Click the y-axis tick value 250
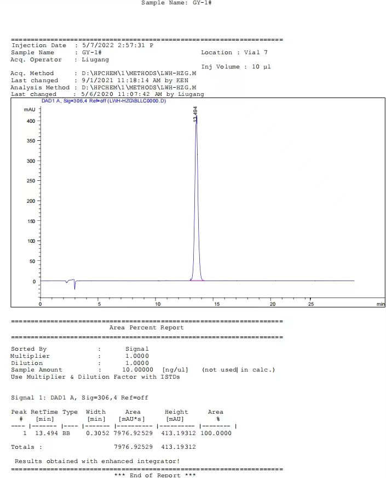This screenshot has width=386, height=480. click(31, 181)
